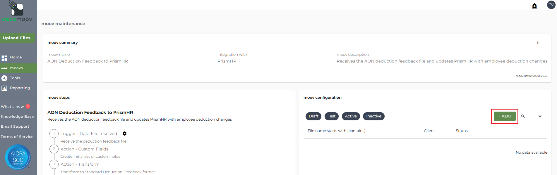Click the Home dashboard icon
This screenshot has height=175, width=557.
[4, 58]
